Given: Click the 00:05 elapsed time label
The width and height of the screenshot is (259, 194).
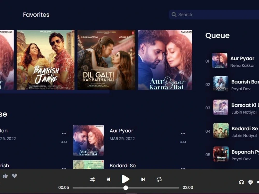Looking at the screenshot, I should click(64, 188).
